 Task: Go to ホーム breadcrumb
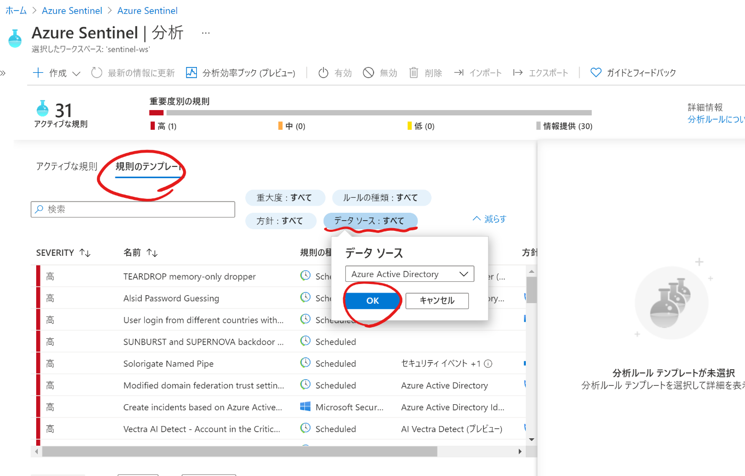[x=16, y=11]
